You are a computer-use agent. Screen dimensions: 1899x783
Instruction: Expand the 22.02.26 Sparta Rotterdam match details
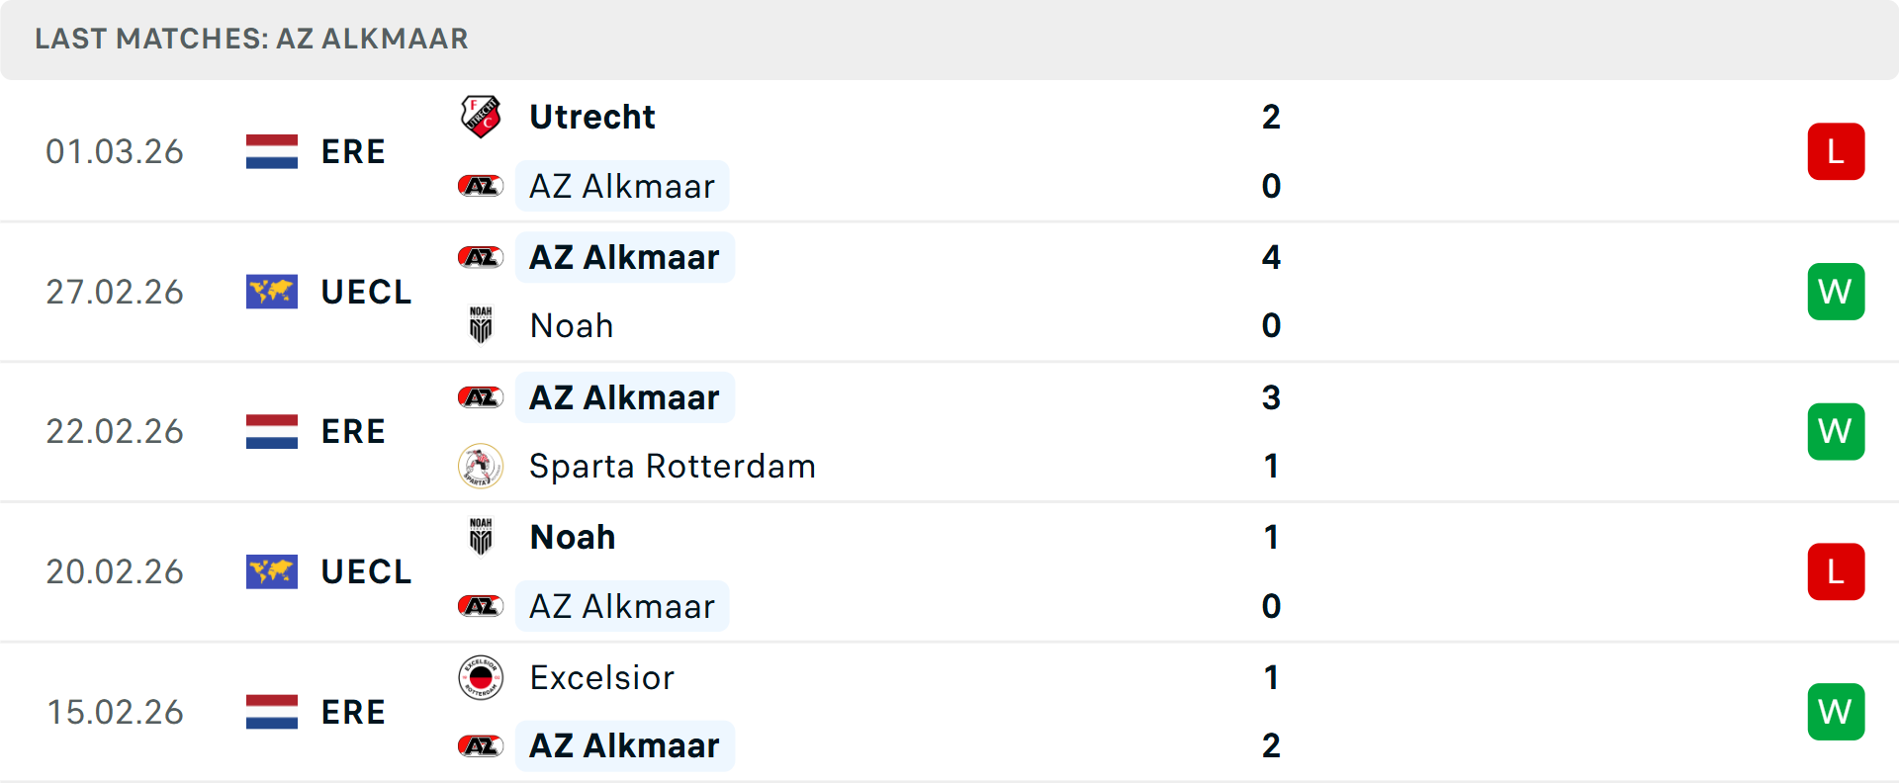point(989,431)
